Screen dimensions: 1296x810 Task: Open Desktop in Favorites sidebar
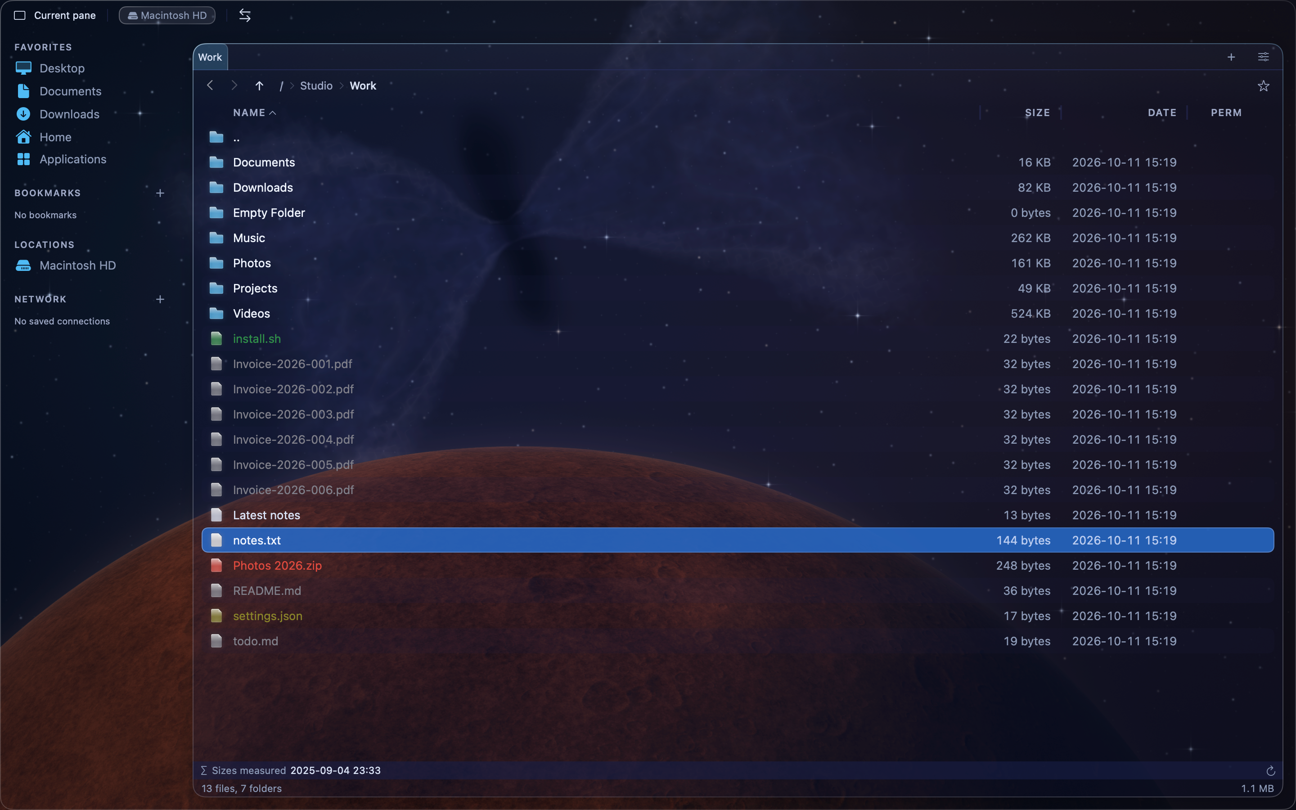[x=62, y=68]
